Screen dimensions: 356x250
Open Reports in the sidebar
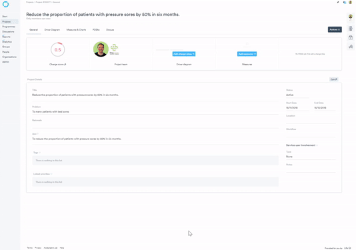tap(6, 37)
